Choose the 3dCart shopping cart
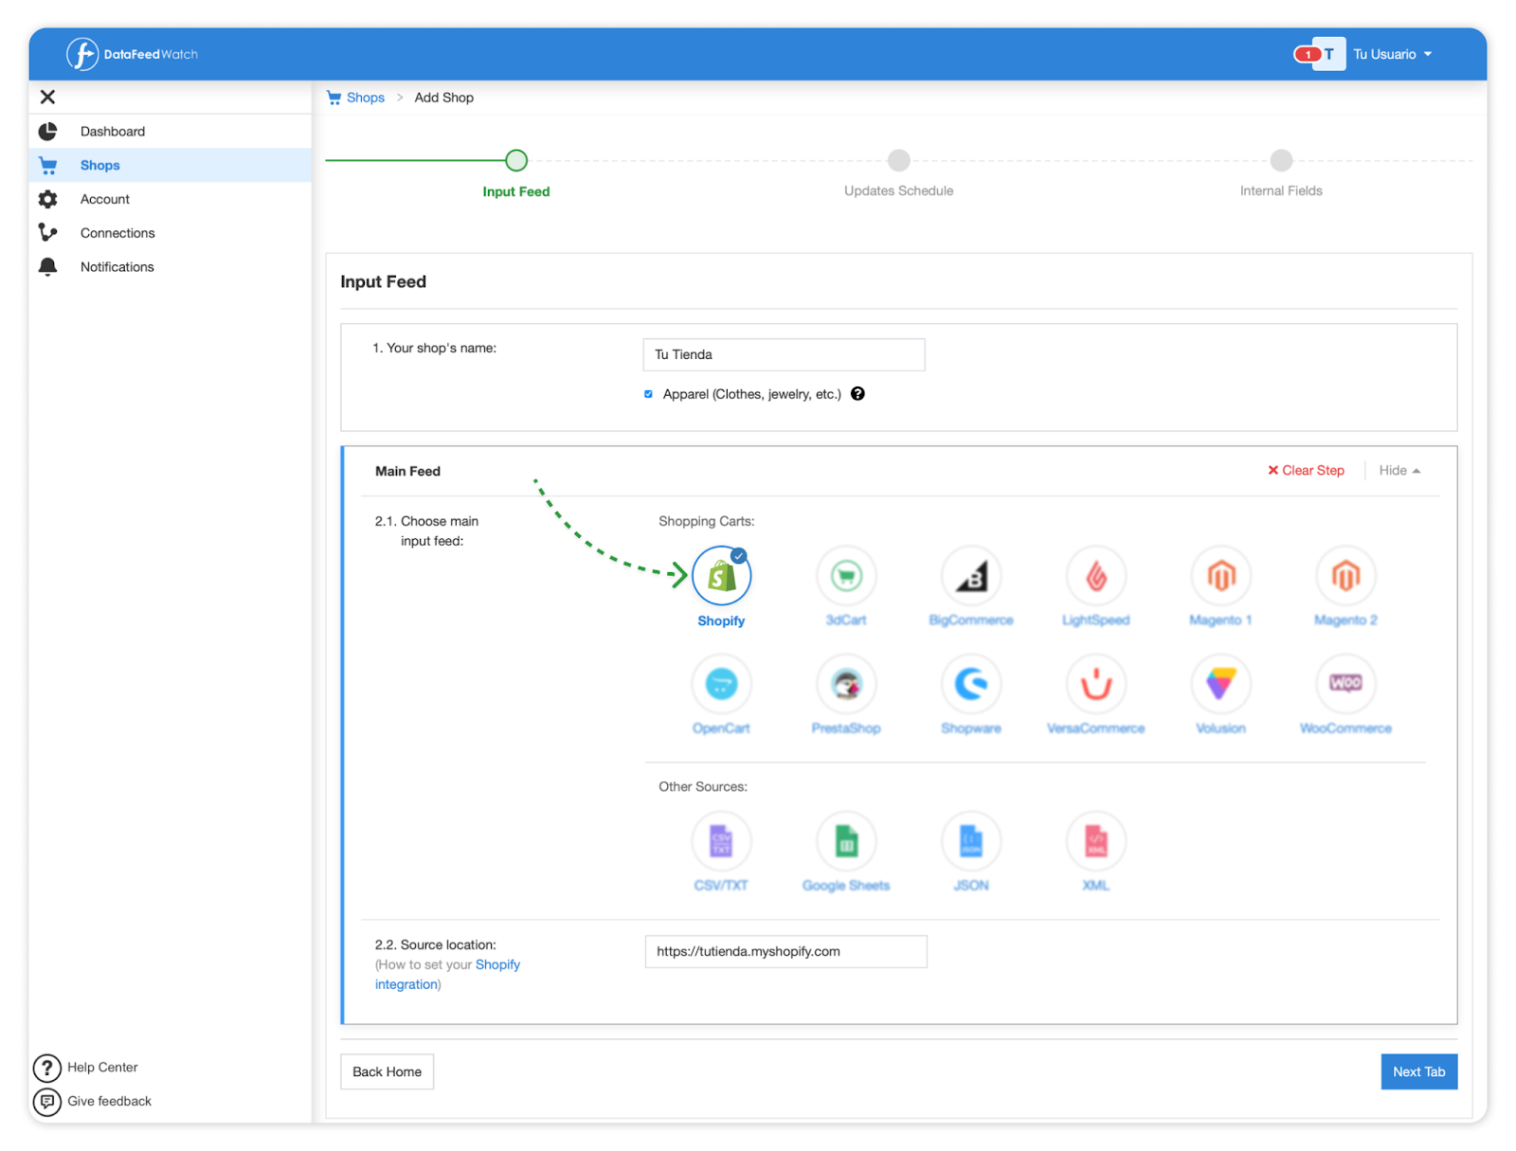The width and height of the screenshot is (1516, 1151). point(846,576)
